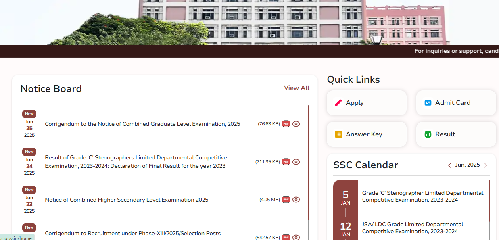Click the campus building banner image
The height and width of the screenshot is (240, 499).
pyautogui.click(x=249, y=22)
